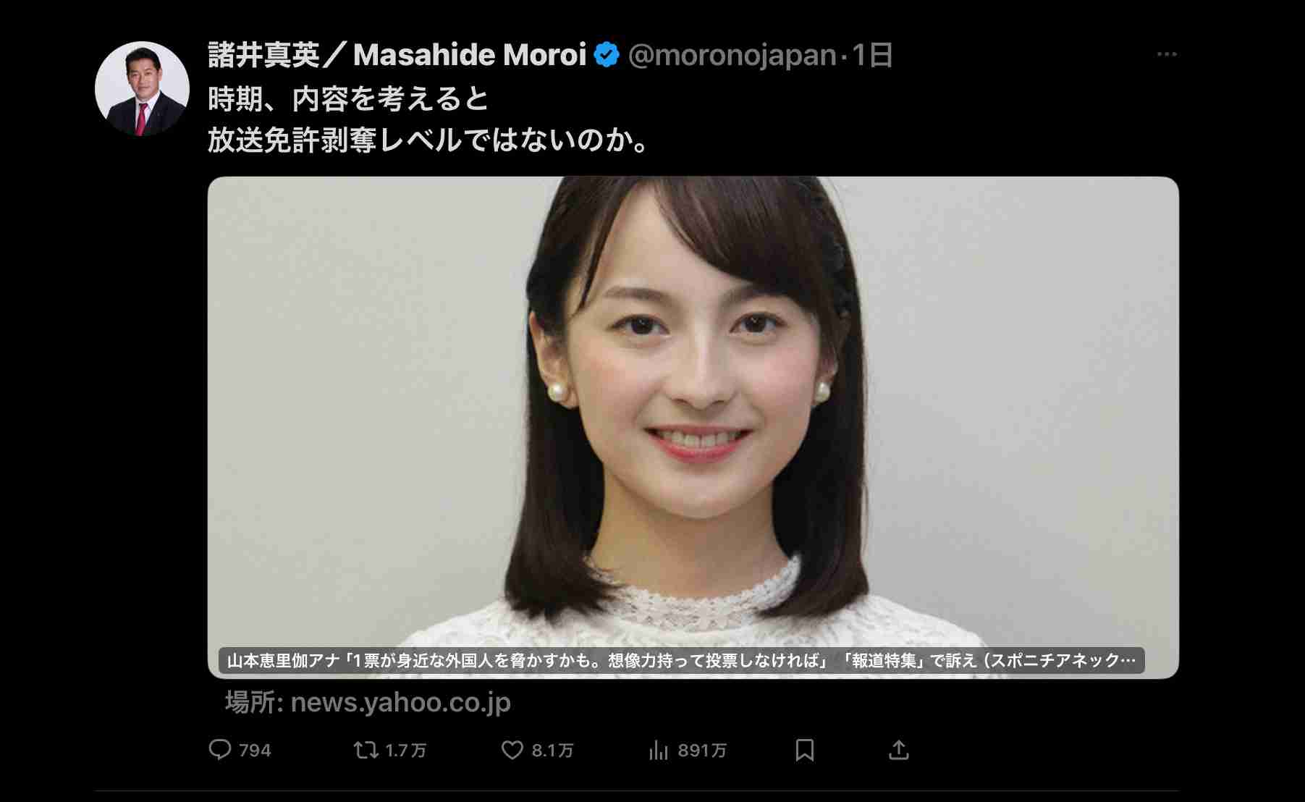Open the reply speech bubble icon

click(220, 749)
